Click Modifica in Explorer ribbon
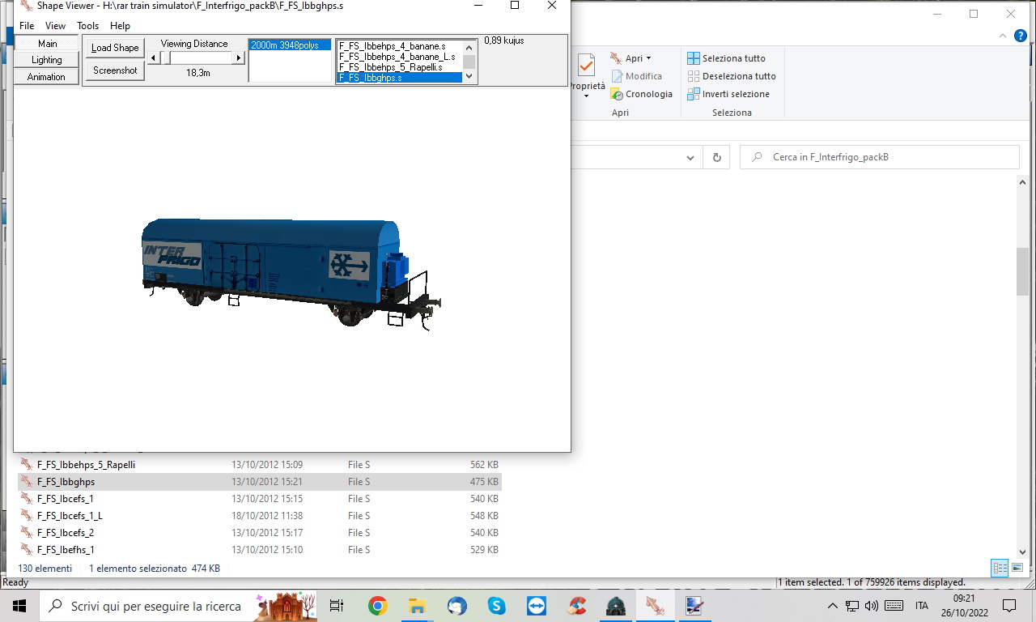 pyautogui.click(x=636, y=76)
